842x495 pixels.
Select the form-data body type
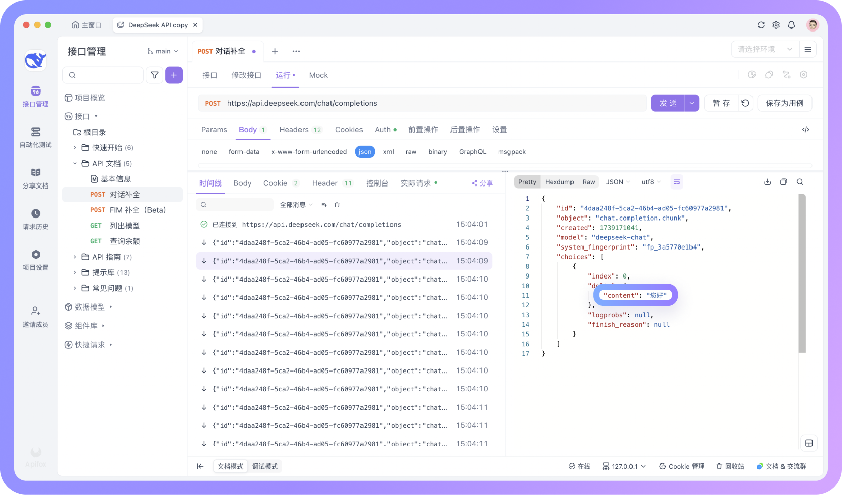244,152
